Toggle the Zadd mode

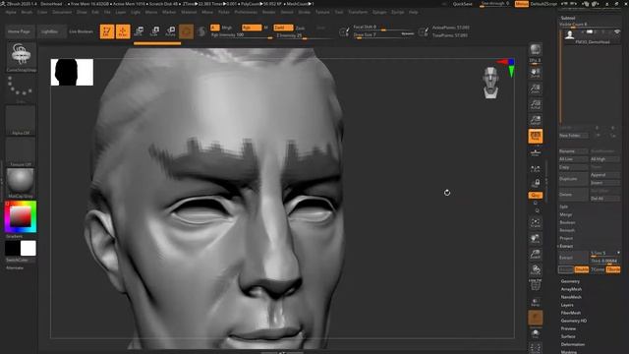pos(283,28)
